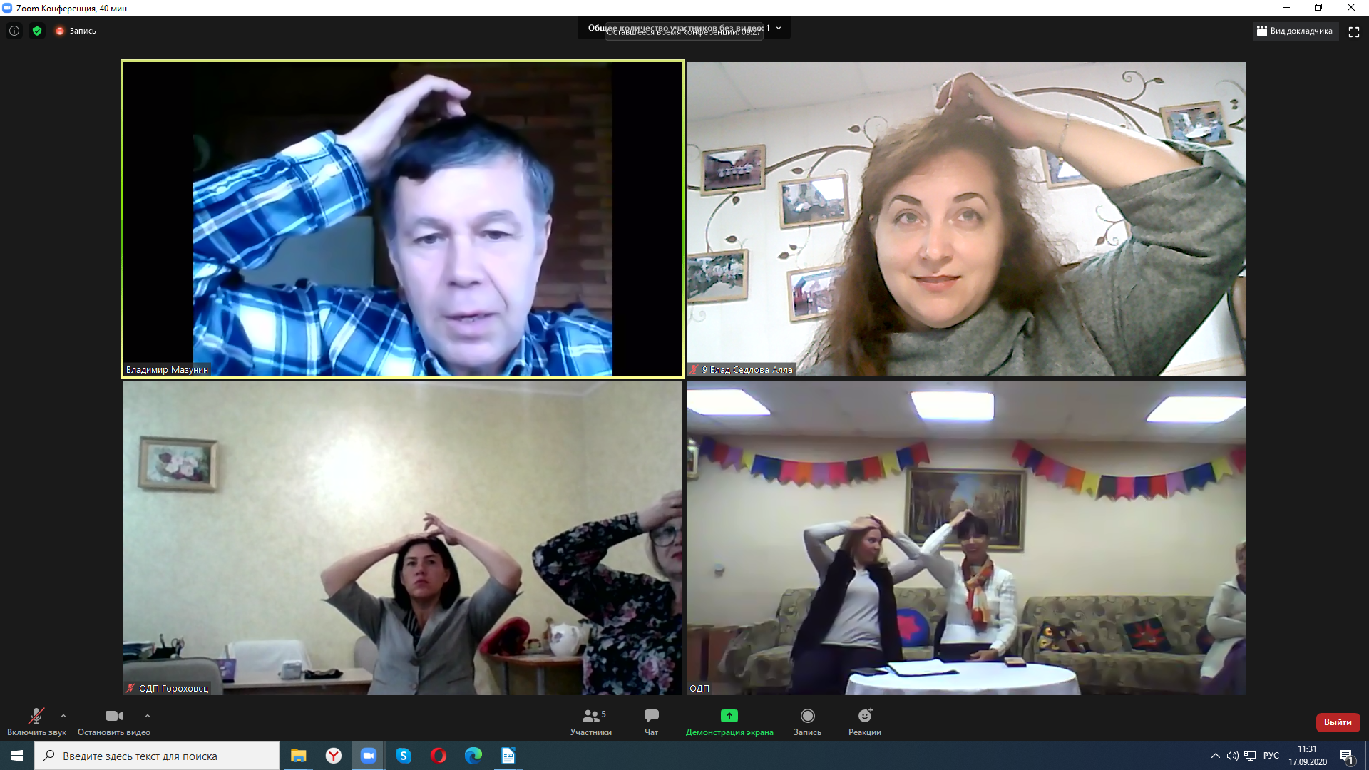The width and height of the screenshot is (1369, 770).
Task: Click the Record circle icon in toolbar
Action: [807, 716]
